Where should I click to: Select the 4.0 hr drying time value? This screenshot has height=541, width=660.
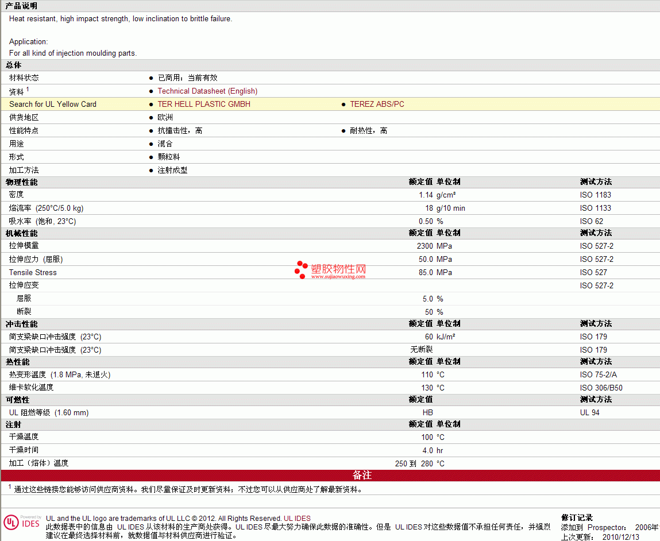click(x=433, y=451)
